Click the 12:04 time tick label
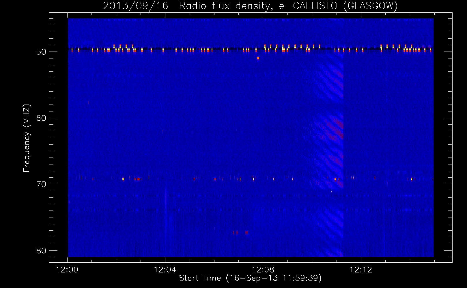 point(165,270)
